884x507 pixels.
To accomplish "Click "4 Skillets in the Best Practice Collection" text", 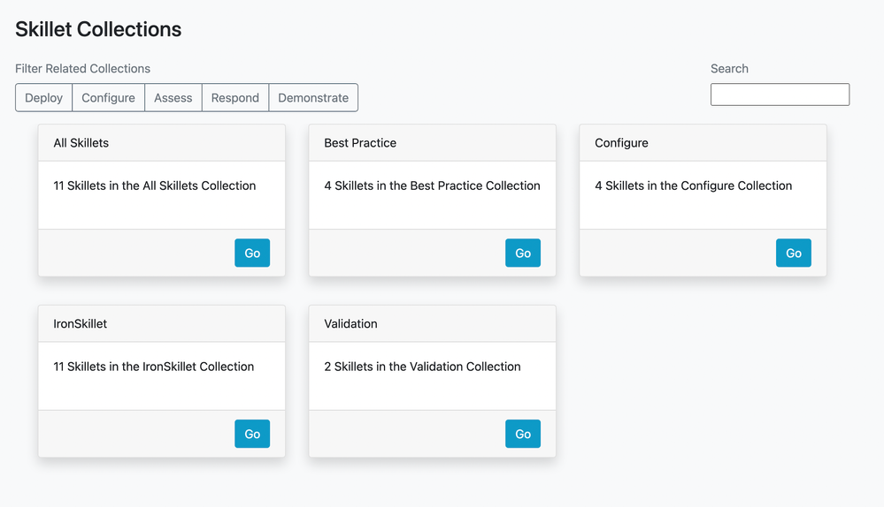I will [432, 186].
